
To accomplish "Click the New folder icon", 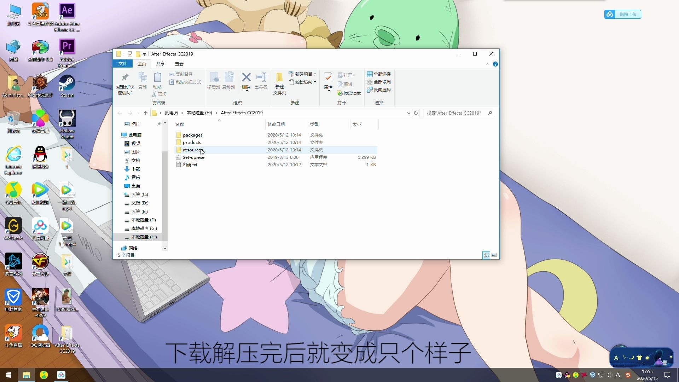I will (x=279, y=77).
